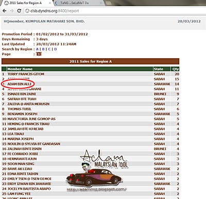Viewport: 206px width, 199px height.
Task: Select member name FE COBRADO JOIBI
Action: click(23, 154)
